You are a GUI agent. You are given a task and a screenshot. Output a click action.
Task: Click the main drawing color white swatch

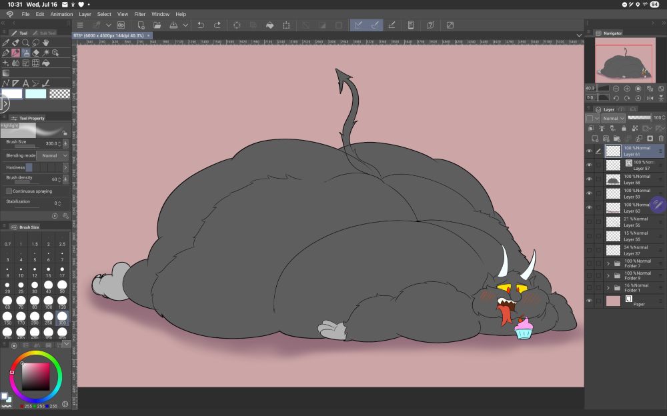coord(12,94)
